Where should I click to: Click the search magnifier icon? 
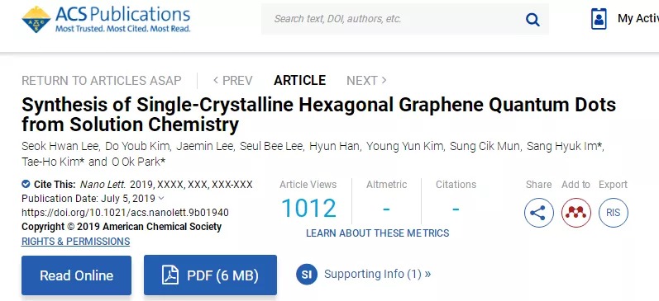coord(532,19)
